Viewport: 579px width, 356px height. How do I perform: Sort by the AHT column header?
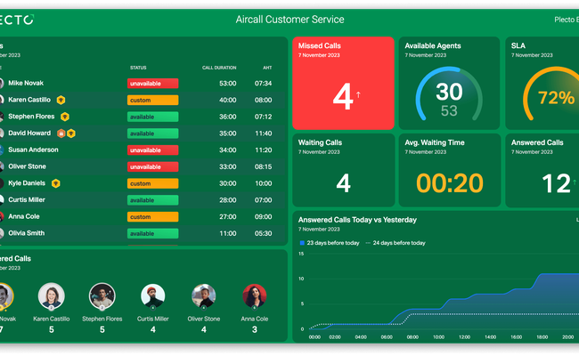tap(267, 68)
